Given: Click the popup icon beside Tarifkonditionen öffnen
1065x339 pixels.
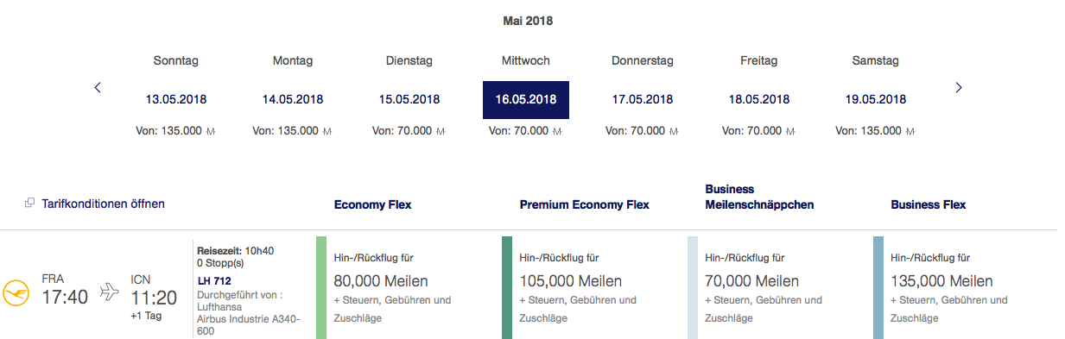Looking at the screenshot, I should click(30, 204).
